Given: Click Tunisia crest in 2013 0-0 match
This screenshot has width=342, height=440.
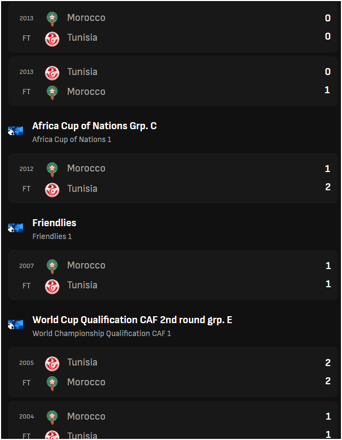Looking at the screenshot, I should click(52, 39).
